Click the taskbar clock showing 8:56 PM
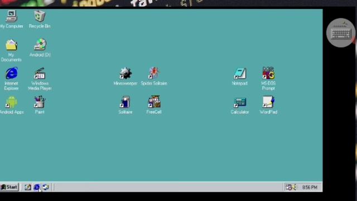Viewport: 357px width, 201px height. pos(310,188)
